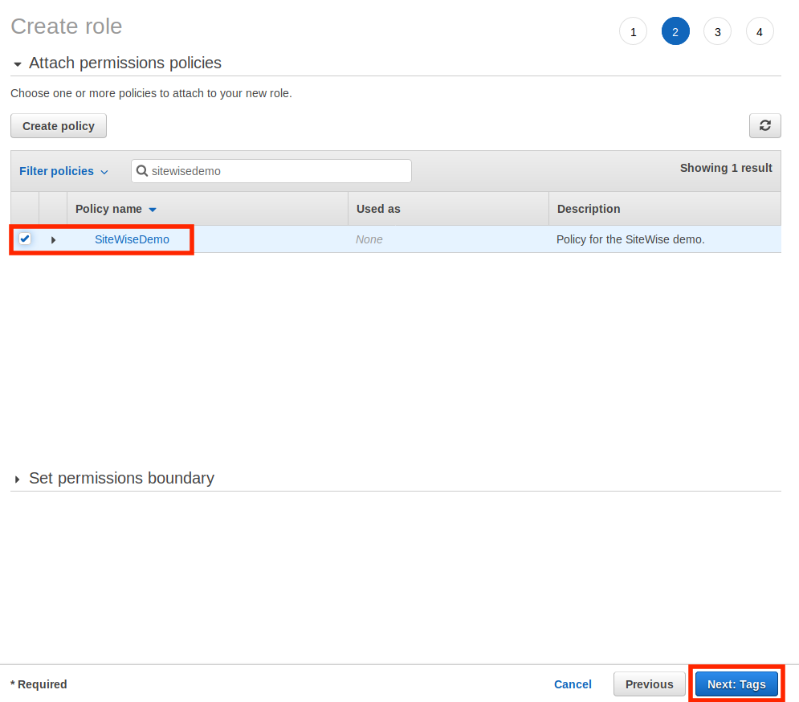Click the policy search field containing sitewisedemo
Screen dimensions: 799x702
pyautogui.click(x=277, y=171)
